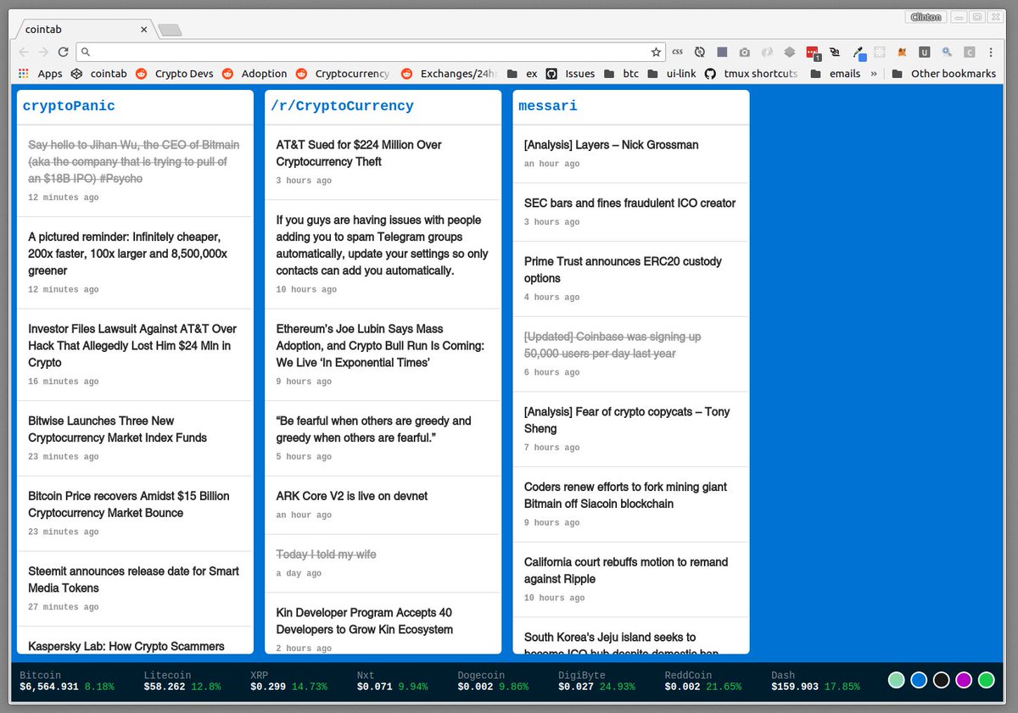Go back with the browser back arrow

25,52
